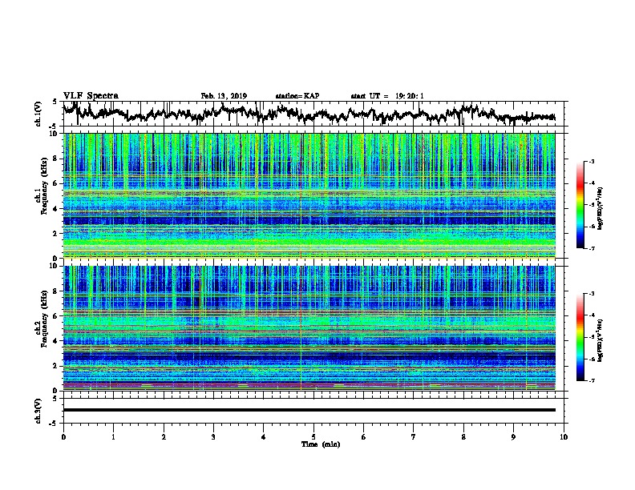Click the "-7" label below lower color bar
This screenshot has height=490, width=635.
[591, 381]
